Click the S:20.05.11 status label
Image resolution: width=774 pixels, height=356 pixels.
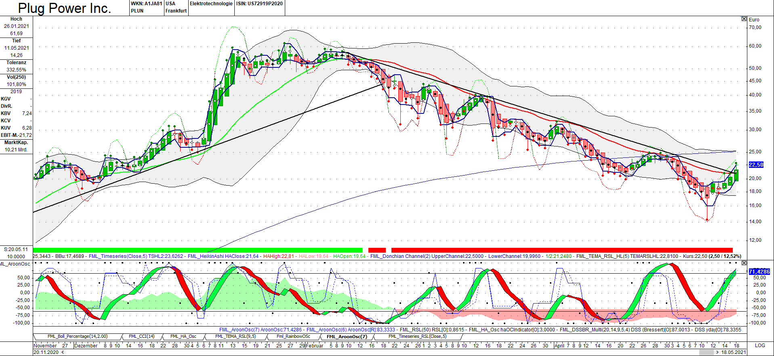tap(16, 249)
